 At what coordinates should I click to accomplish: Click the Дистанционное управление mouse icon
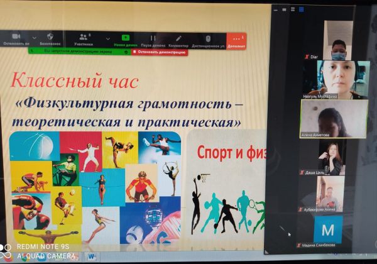point(206,38)
